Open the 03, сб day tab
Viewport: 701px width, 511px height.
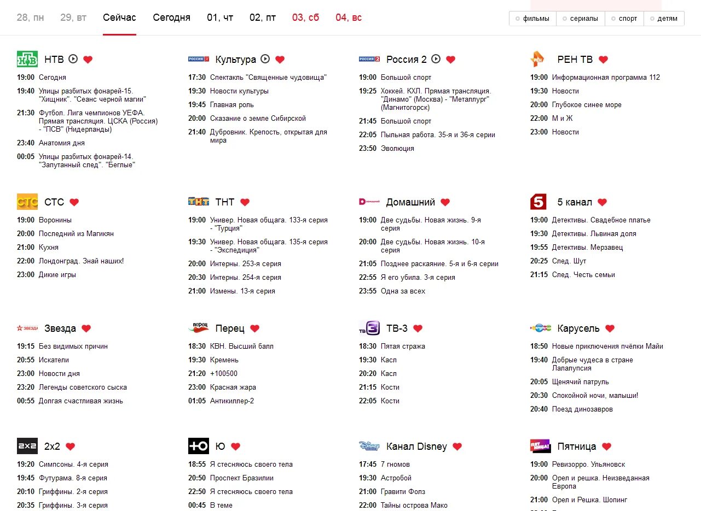pos(305,17)
